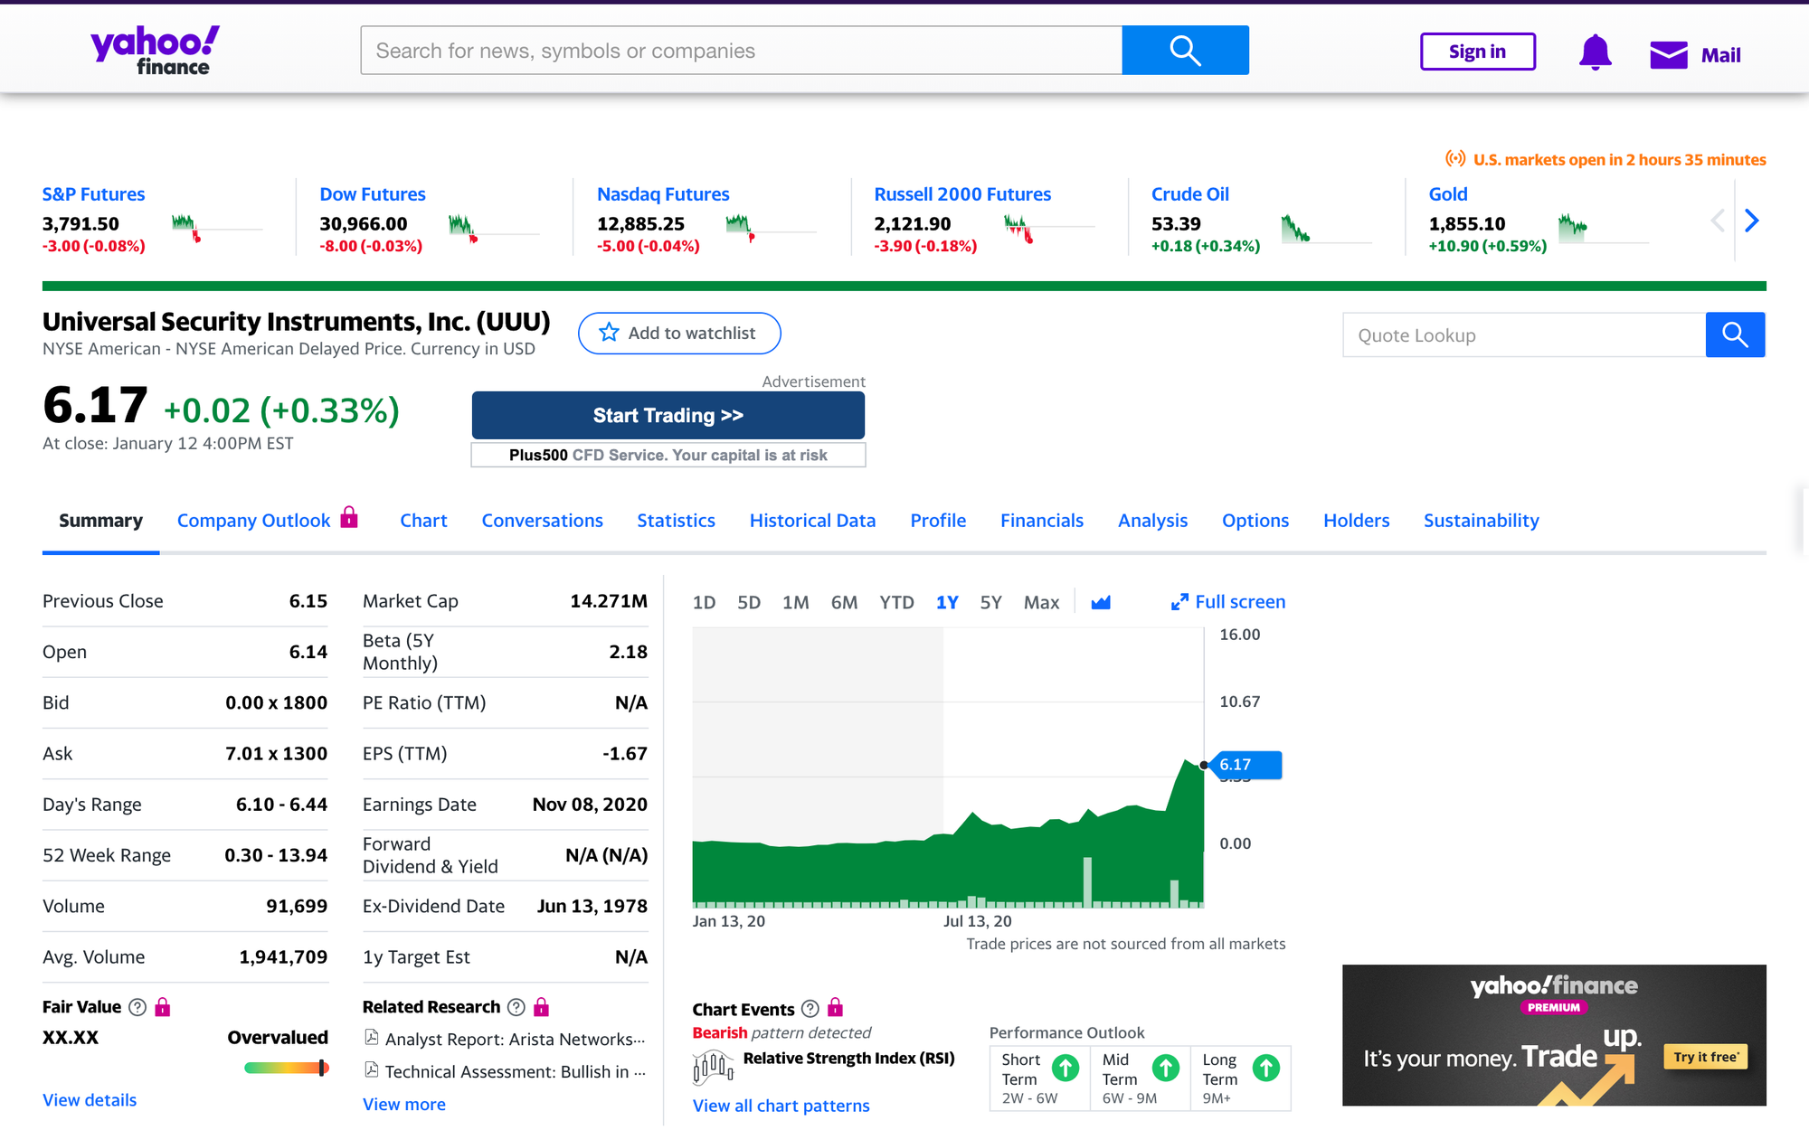Click the search magnifying glass icon
This screenshot has height=1130, width=1809.
[1185, 50]
